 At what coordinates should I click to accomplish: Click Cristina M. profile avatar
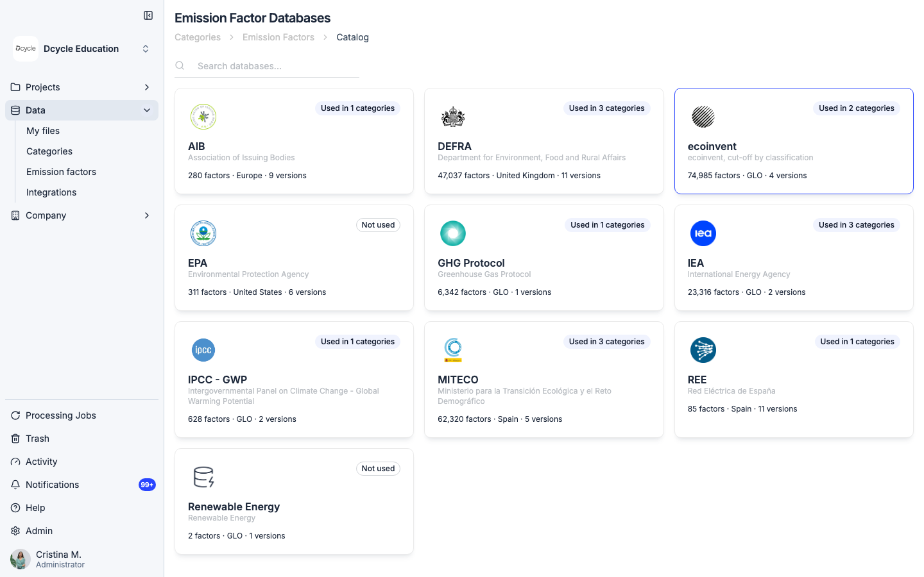point(21,559)
